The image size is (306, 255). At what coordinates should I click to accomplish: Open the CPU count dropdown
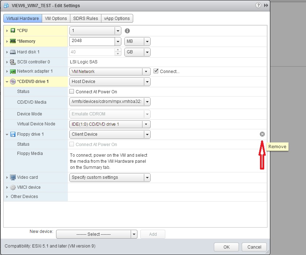(x=118, y=31)
